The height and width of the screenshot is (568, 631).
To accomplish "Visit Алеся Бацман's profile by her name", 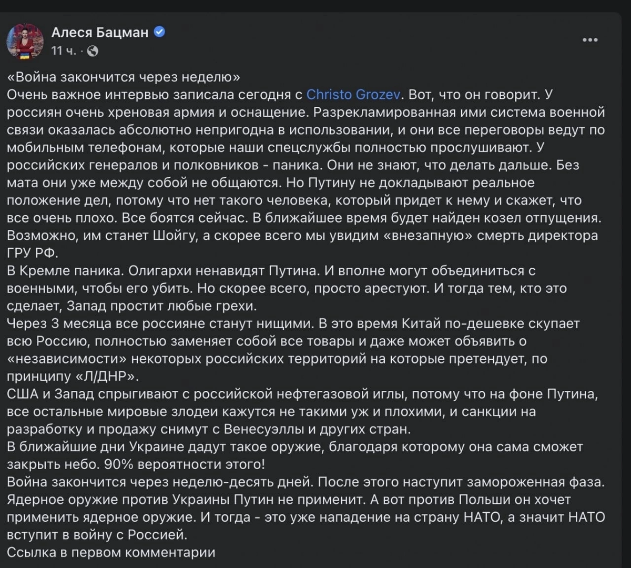I will [x=100, y=32].
